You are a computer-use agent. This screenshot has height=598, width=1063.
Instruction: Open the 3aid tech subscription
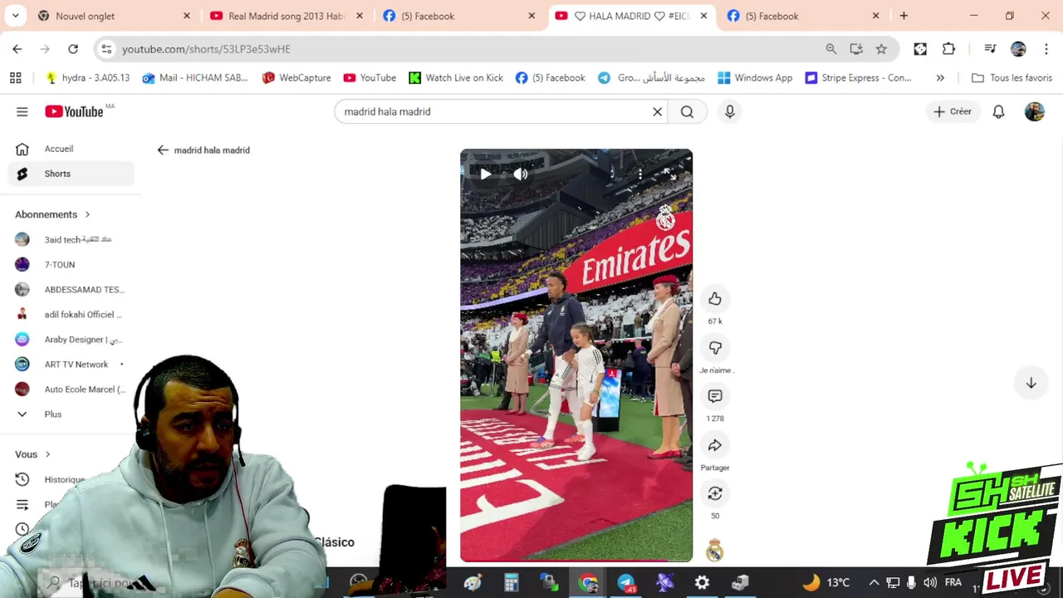pos(71,239)
